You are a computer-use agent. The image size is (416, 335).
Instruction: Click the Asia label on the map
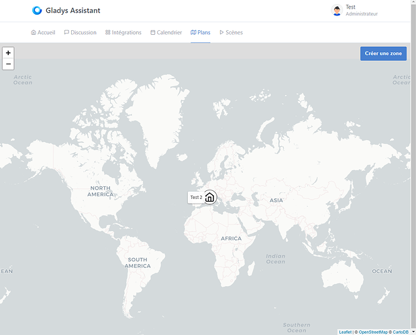click(276, 200)
